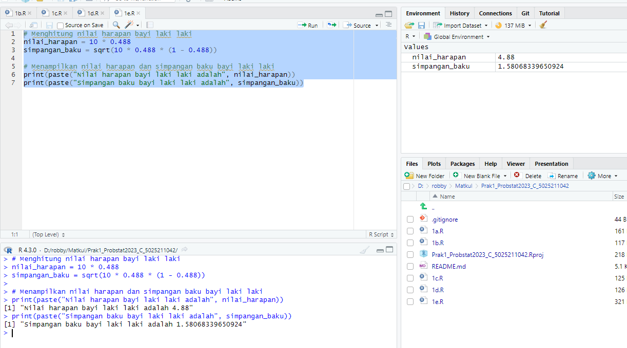The image size is (627, 348).
Task: Run the selected lines with Run button
Action: (x=308, y=25)
